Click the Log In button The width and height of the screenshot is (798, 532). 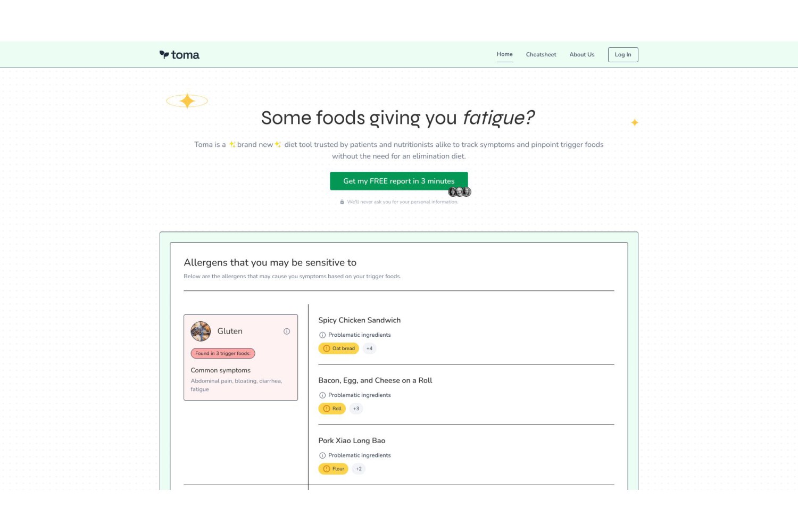coord(623,54)
